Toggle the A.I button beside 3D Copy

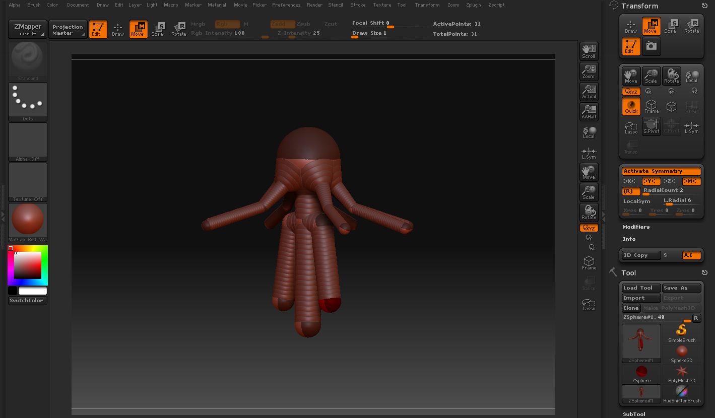[691, 255]
